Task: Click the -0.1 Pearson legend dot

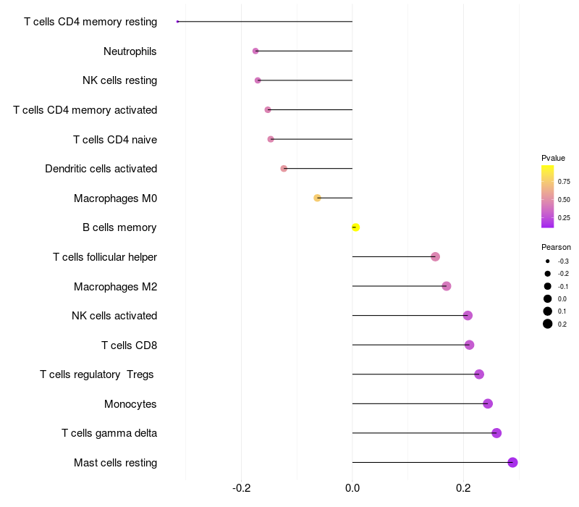Action: coord(548,286)
